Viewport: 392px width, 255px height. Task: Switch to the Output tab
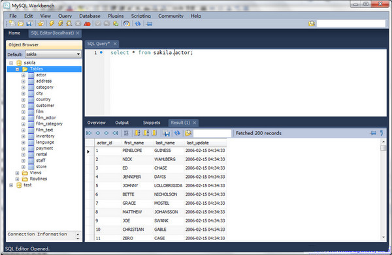tap(122, 123)
